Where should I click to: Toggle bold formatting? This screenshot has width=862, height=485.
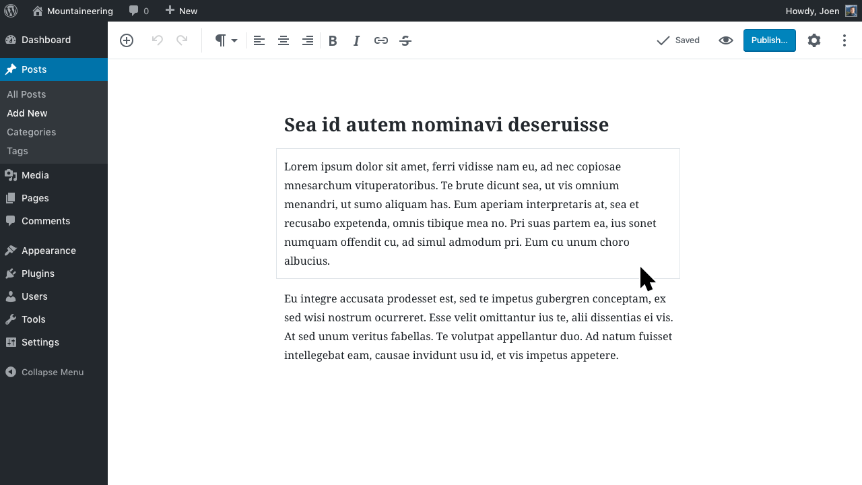(x=333, y=40)
